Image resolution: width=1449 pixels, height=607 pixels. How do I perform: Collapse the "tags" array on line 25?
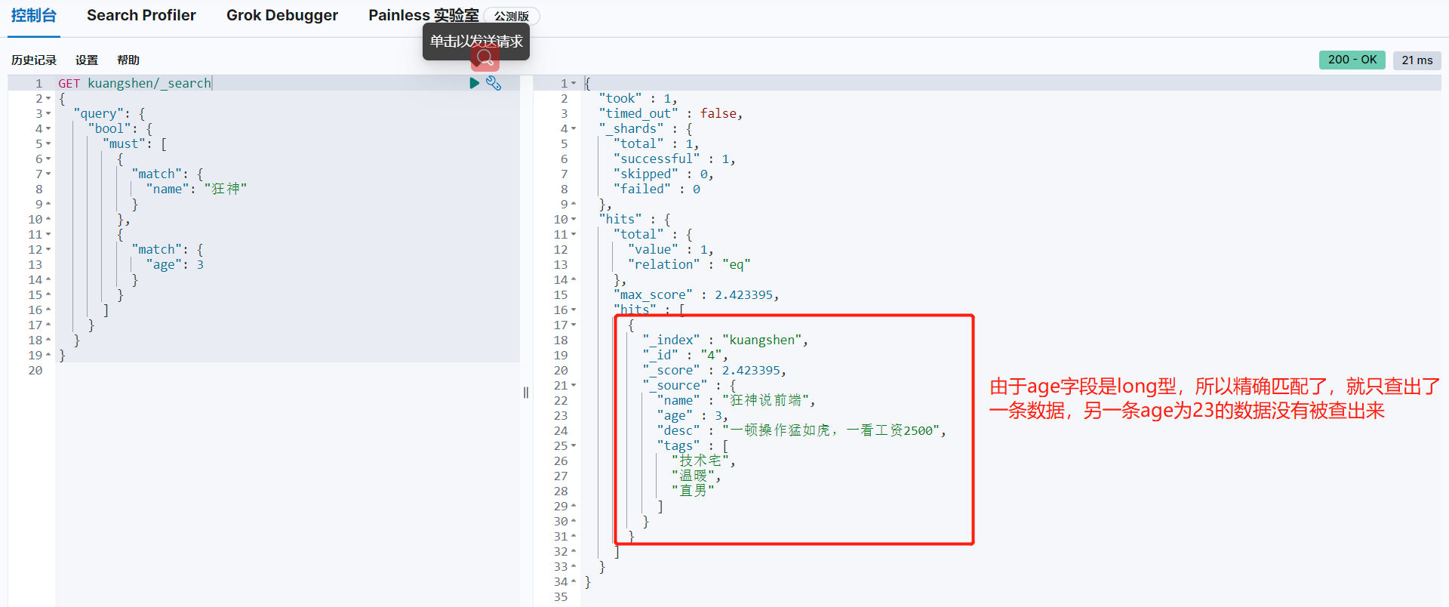[574, 445]
